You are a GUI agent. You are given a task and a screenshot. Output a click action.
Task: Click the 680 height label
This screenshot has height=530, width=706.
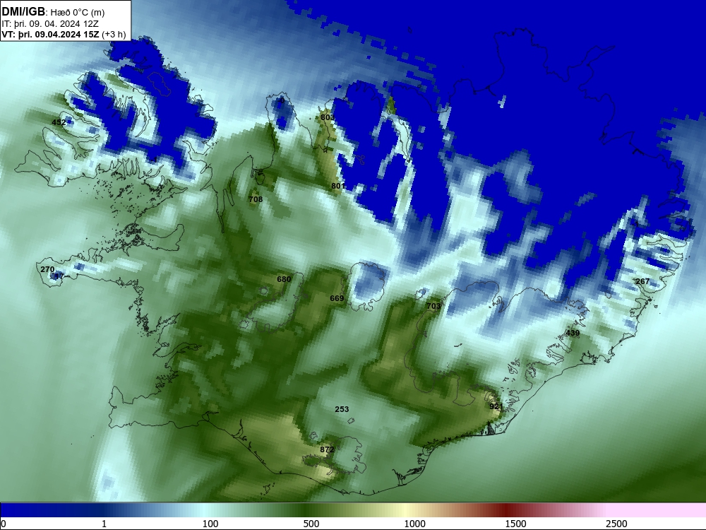coord(284,279)
